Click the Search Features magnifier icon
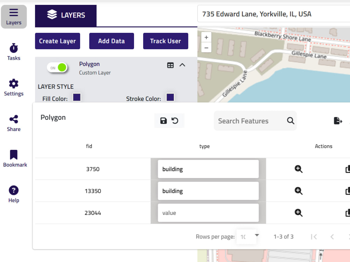 (x=290, y=121)
